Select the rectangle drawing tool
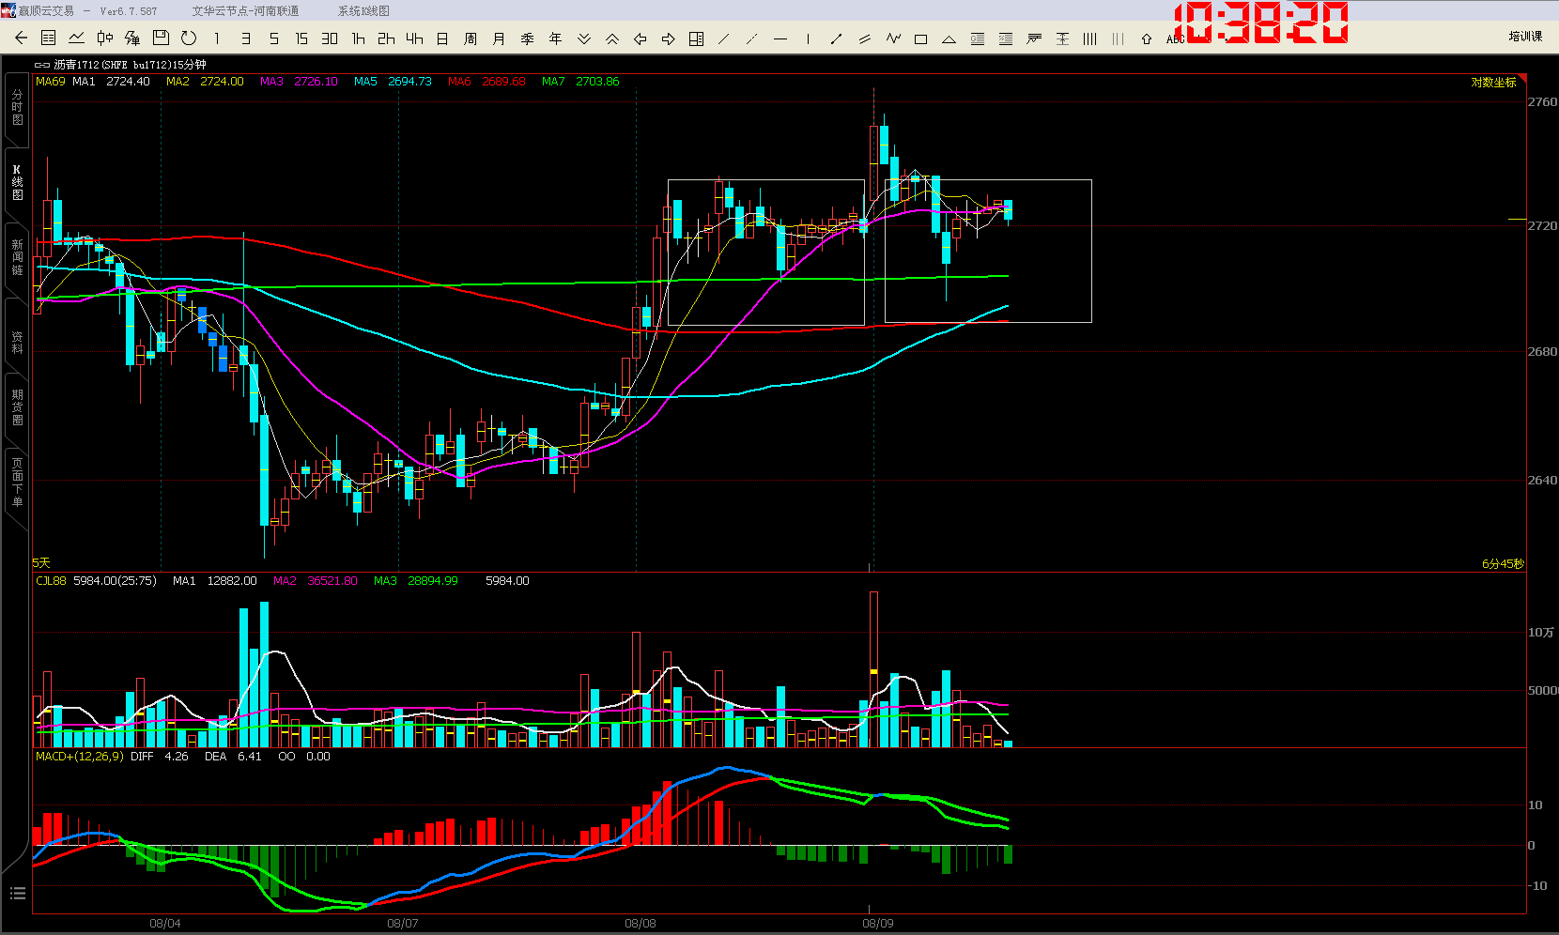 [920, 39]
